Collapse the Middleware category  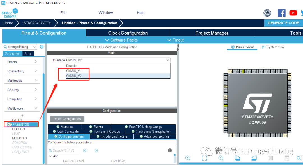point(22,108)
